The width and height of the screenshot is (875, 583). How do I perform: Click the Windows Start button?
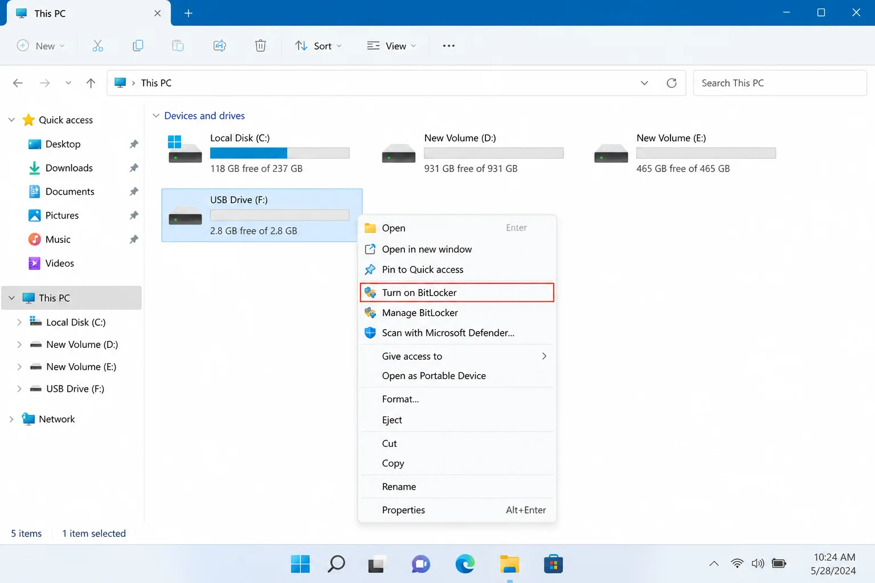pos(300,564)
